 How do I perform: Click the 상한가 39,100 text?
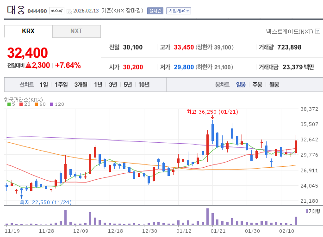pyautogui.click(x=214, y=47)
